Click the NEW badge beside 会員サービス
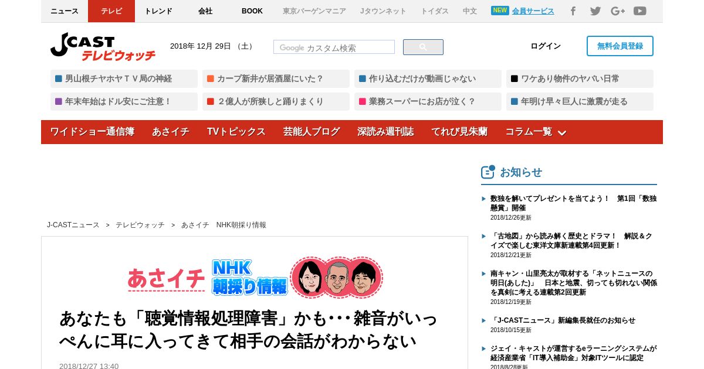704x369 pixels. point(500,11)
